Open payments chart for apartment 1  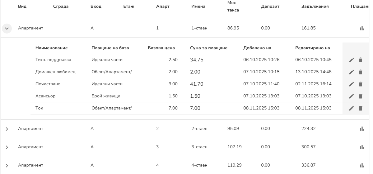pyautogui.click(x=362, y=28)
